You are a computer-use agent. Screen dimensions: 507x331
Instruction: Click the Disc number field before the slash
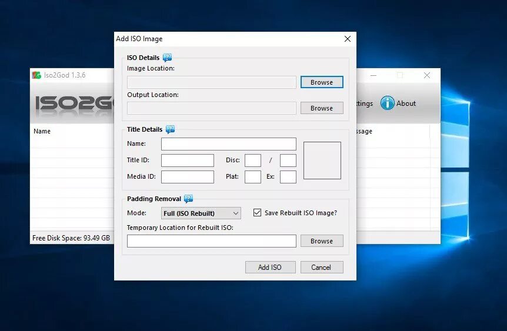pos(253,161)
